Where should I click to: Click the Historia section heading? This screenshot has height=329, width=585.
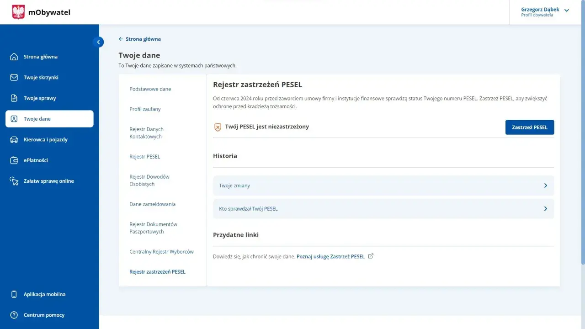coord(225,156)
